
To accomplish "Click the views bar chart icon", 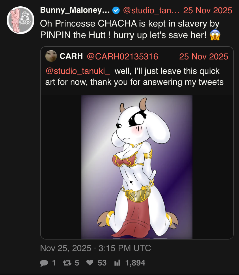I will pos(117,263).
